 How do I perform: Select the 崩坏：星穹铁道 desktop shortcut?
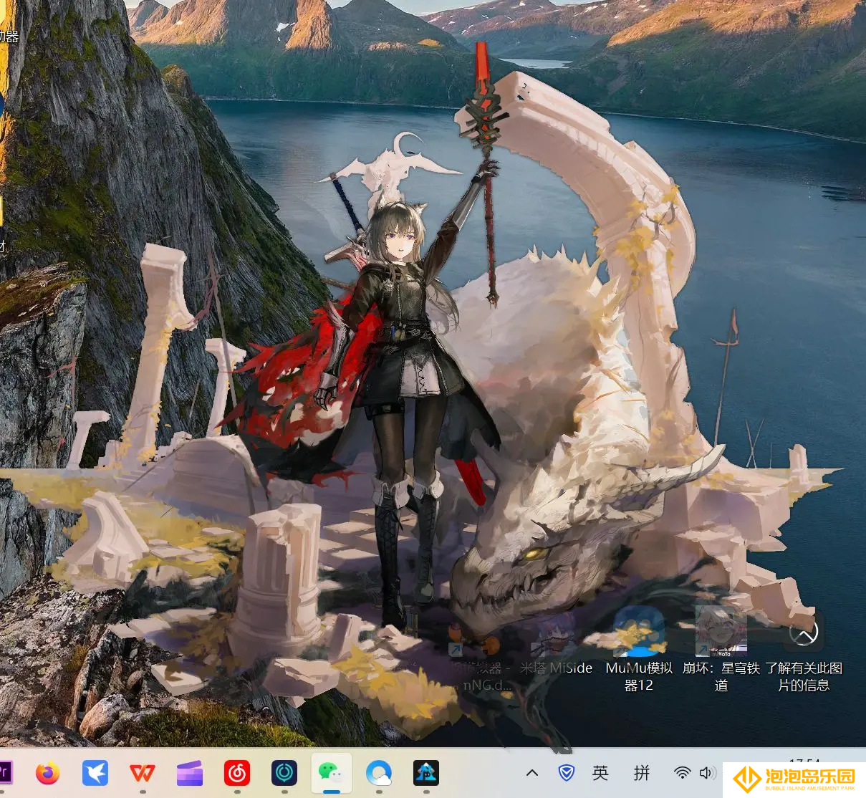point(721,649)
